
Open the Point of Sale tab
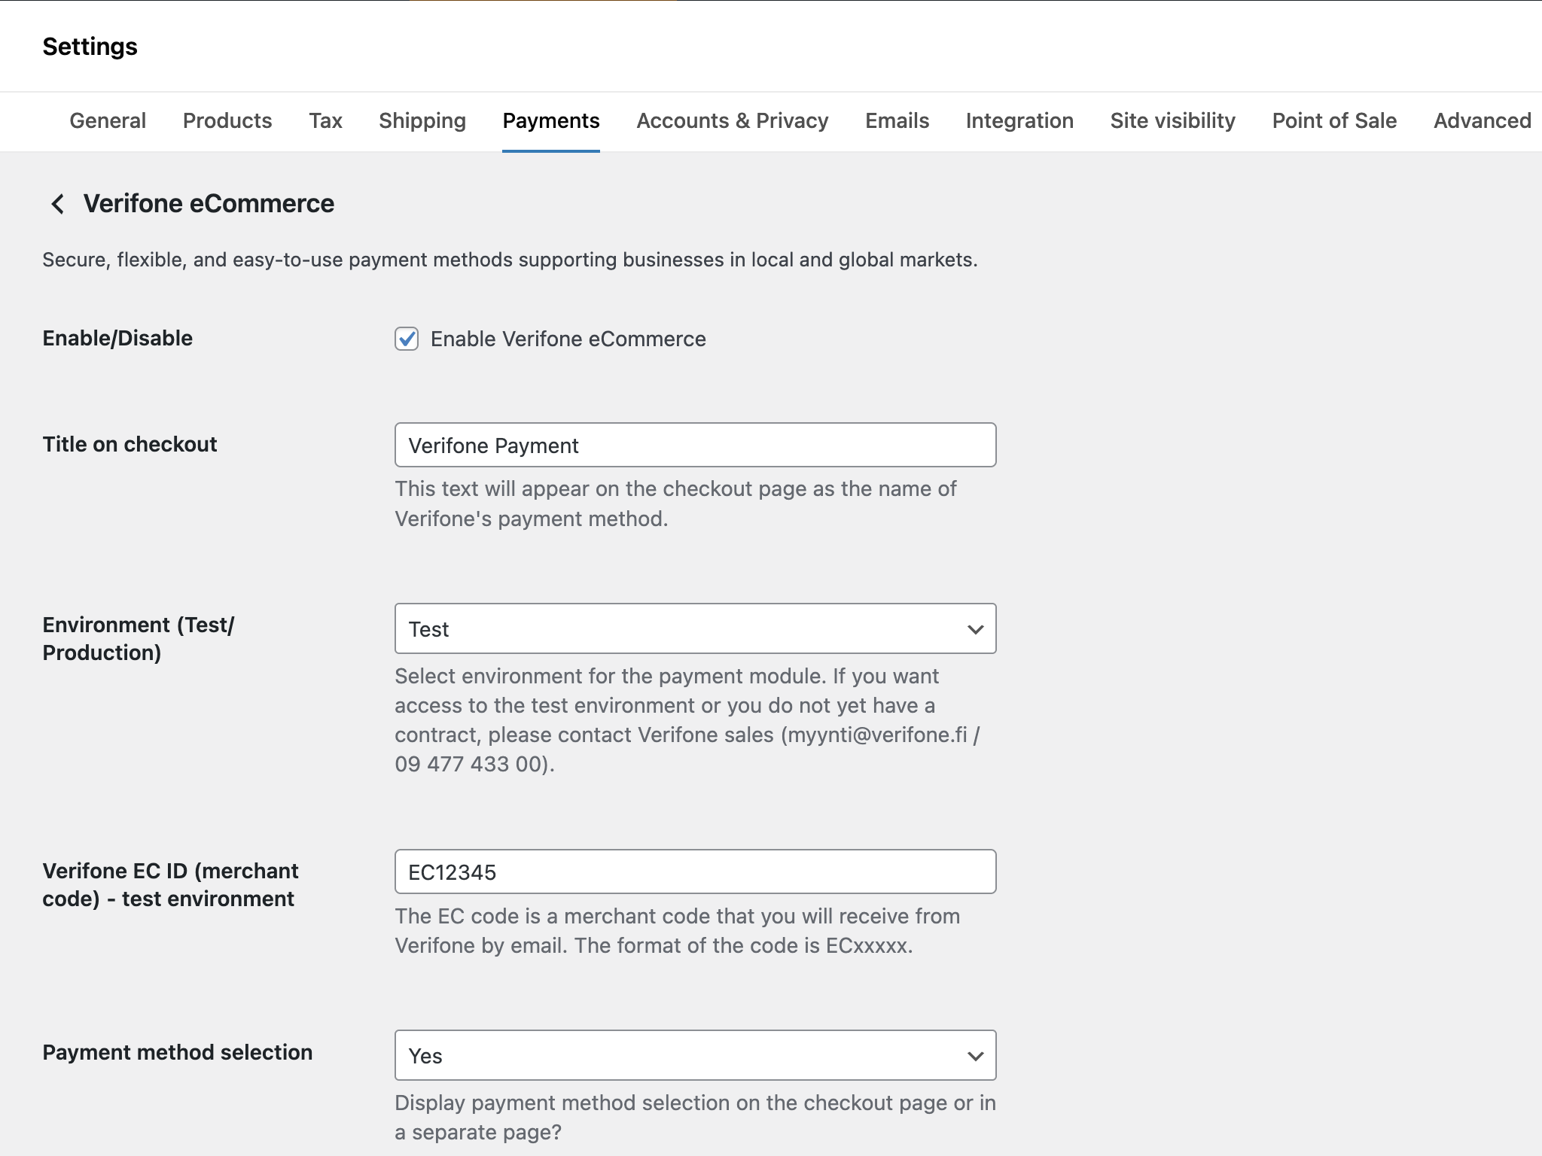(x=1333, y=120)
